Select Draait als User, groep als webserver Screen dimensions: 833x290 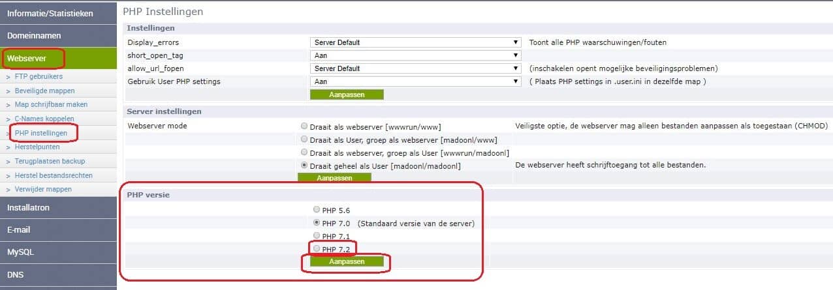coord(304,139)
